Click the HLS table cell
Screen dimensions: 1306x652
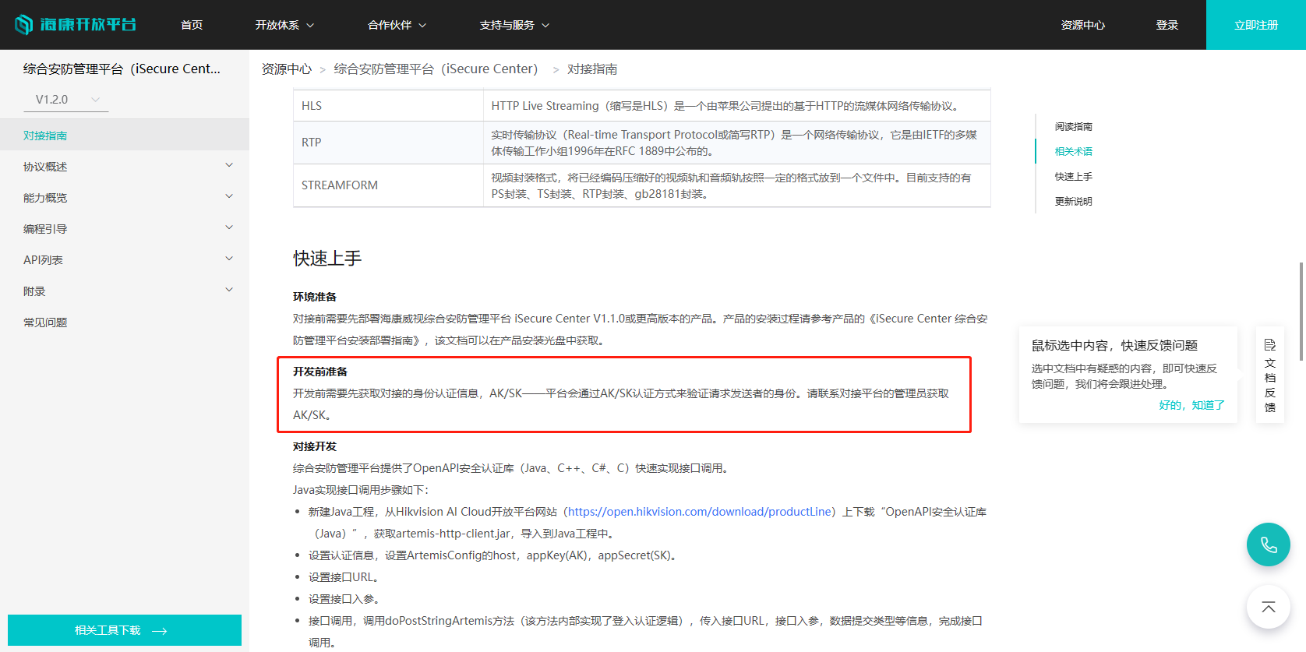[388, 106]
